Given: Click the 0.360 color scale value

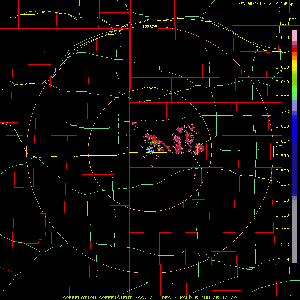Looking at the screenshot, I should click(x=282, y=215).
